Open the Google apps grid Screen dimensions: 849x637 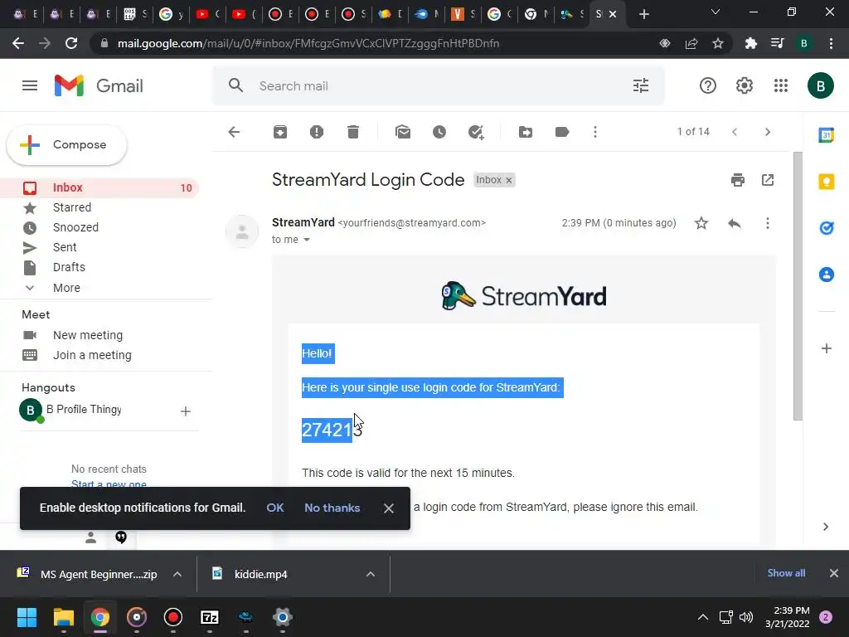[781, 85]
